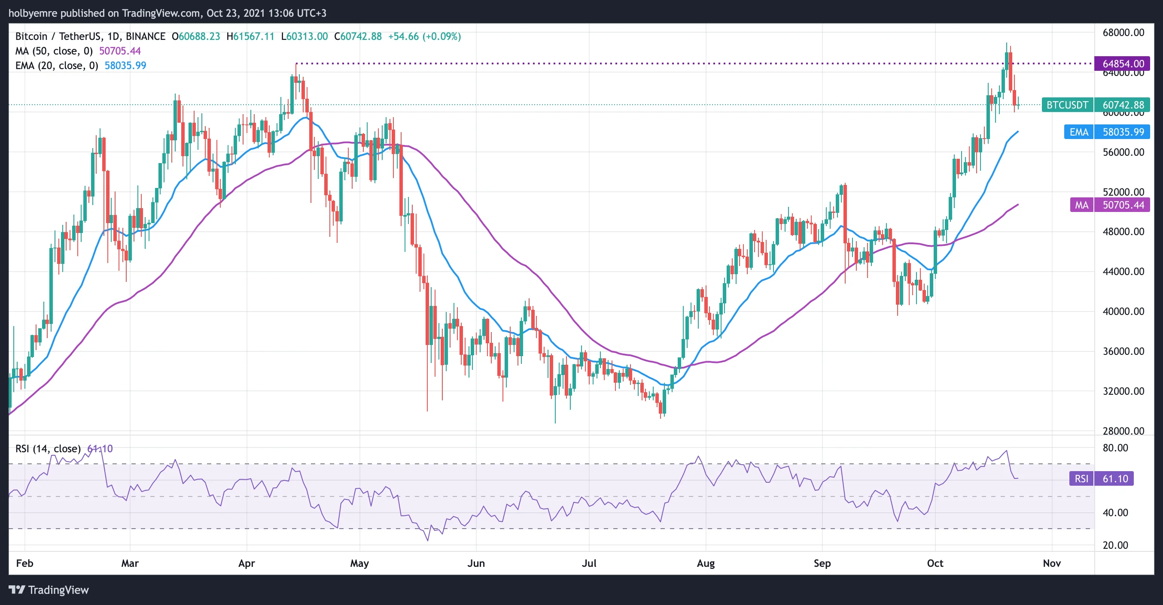1163x605 pixels.
Task: Click the purple 64854.00 price label
Action: pos(1122,64)
